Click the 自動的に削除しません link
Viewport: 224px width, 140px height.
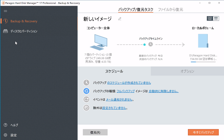163,91
